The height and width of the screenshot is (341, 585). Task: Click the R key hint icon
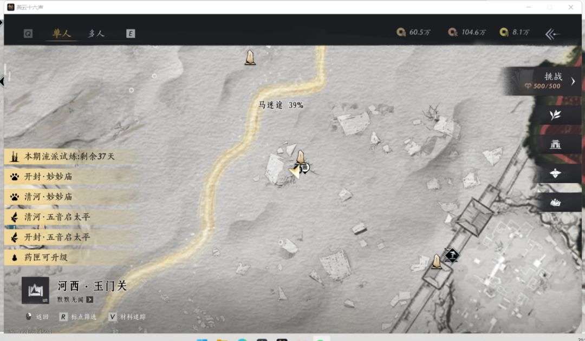click(x=63, y=317)
